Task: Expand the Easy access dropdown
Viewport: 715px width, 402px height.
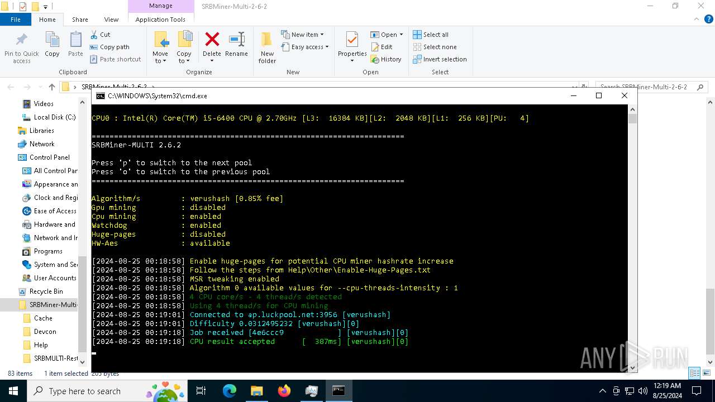Action: point(305,47)
